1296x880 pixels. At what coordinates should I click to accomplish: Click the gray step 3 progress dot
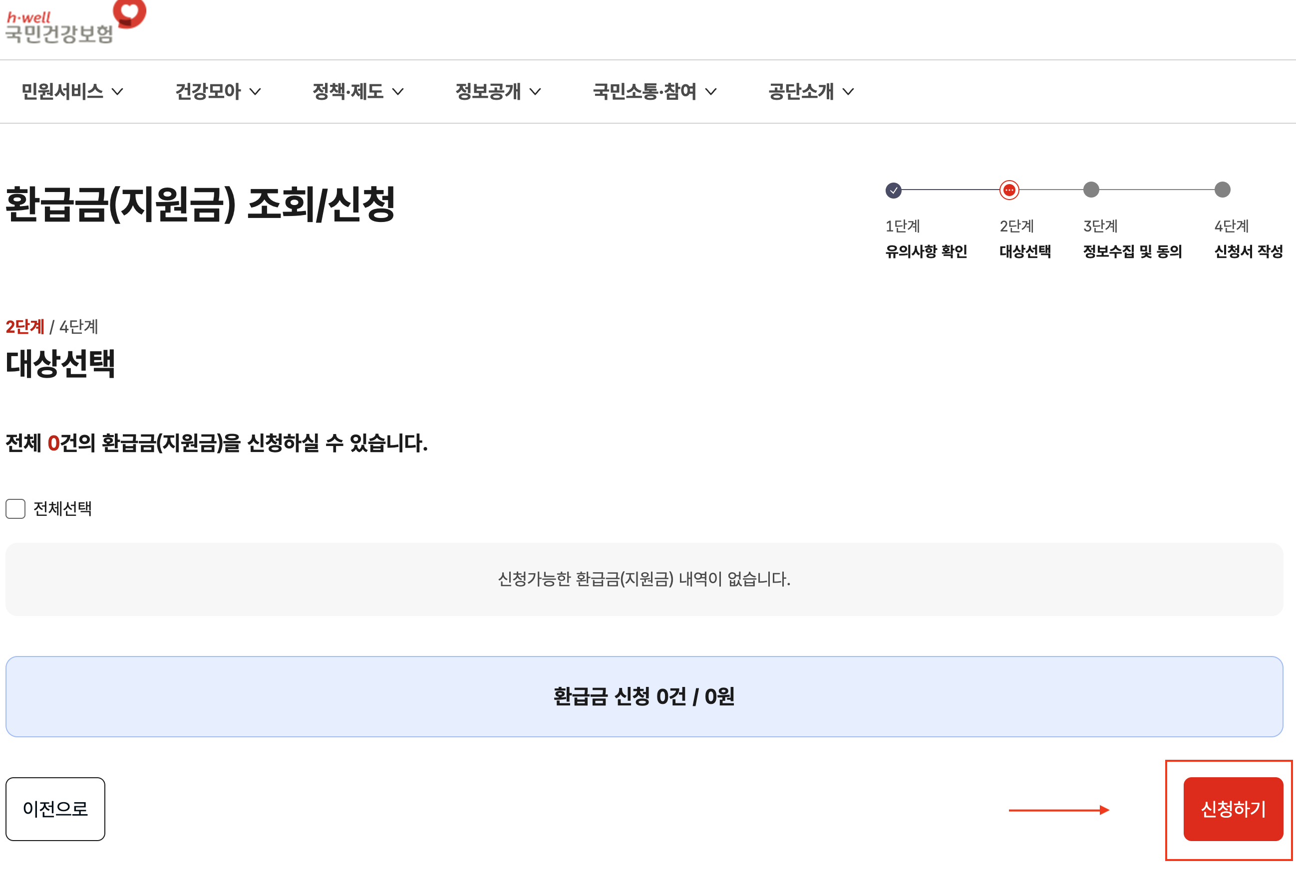click(x=1091, y=190)
